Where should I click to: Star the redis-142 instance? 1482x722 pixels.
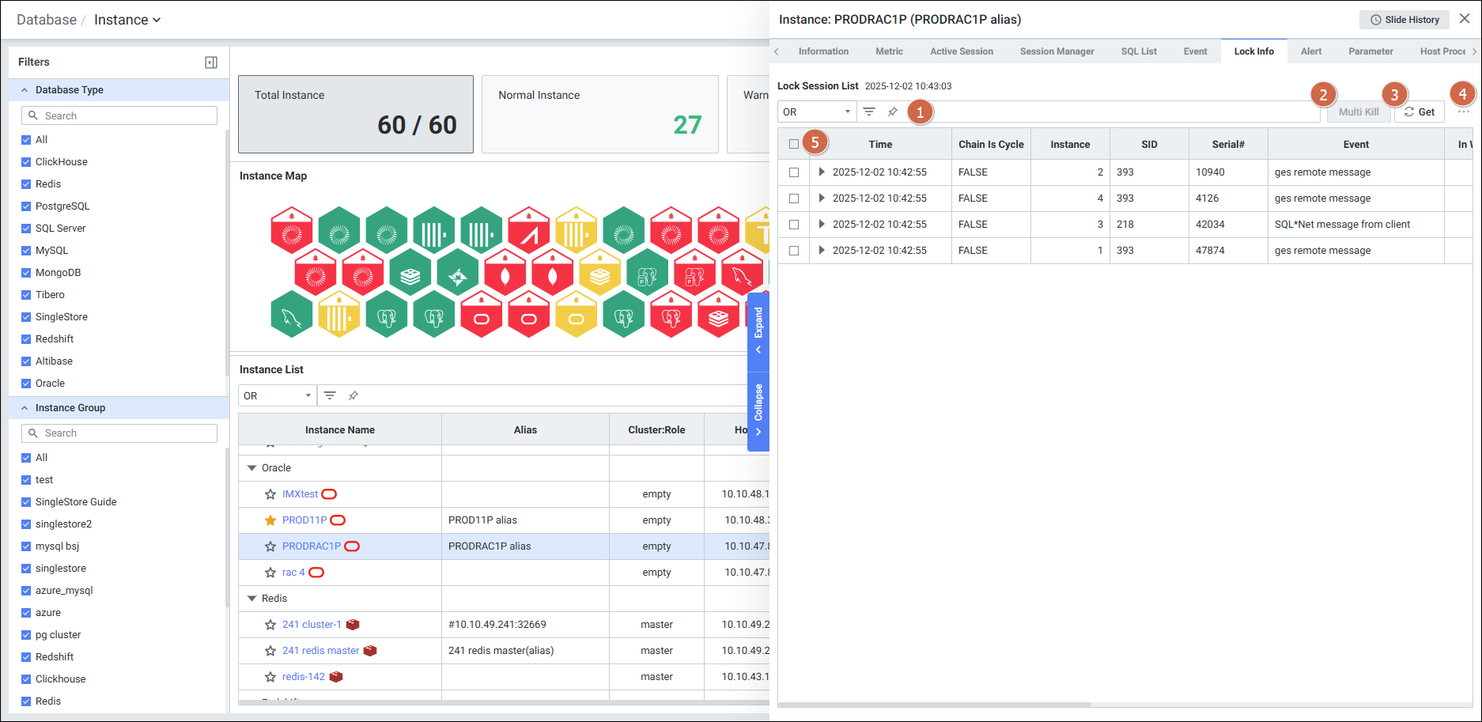(270, 677)
